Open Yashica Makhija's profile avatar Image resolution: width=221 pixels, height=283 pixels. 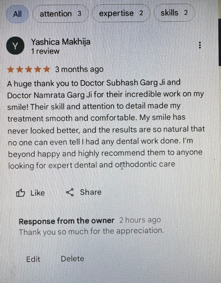tap(15, 45)
